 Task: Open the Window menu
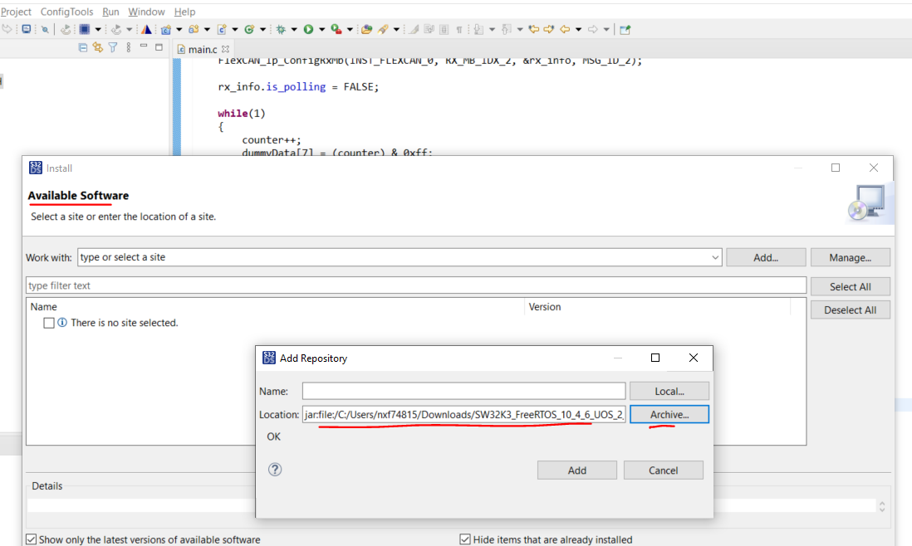tap(146, 12)
